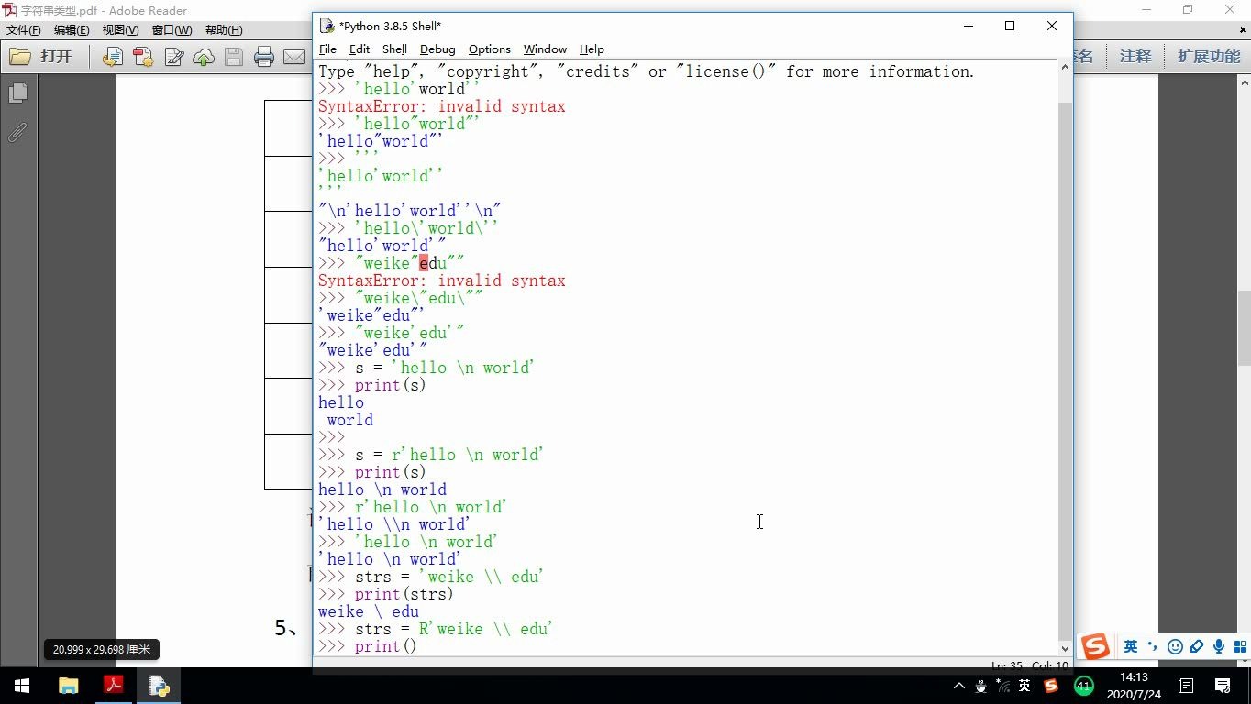The height and width of the screenshot is (704, 1251).
Task: Open File Explorer from the taskbar
Action: (x=68, y=685)
